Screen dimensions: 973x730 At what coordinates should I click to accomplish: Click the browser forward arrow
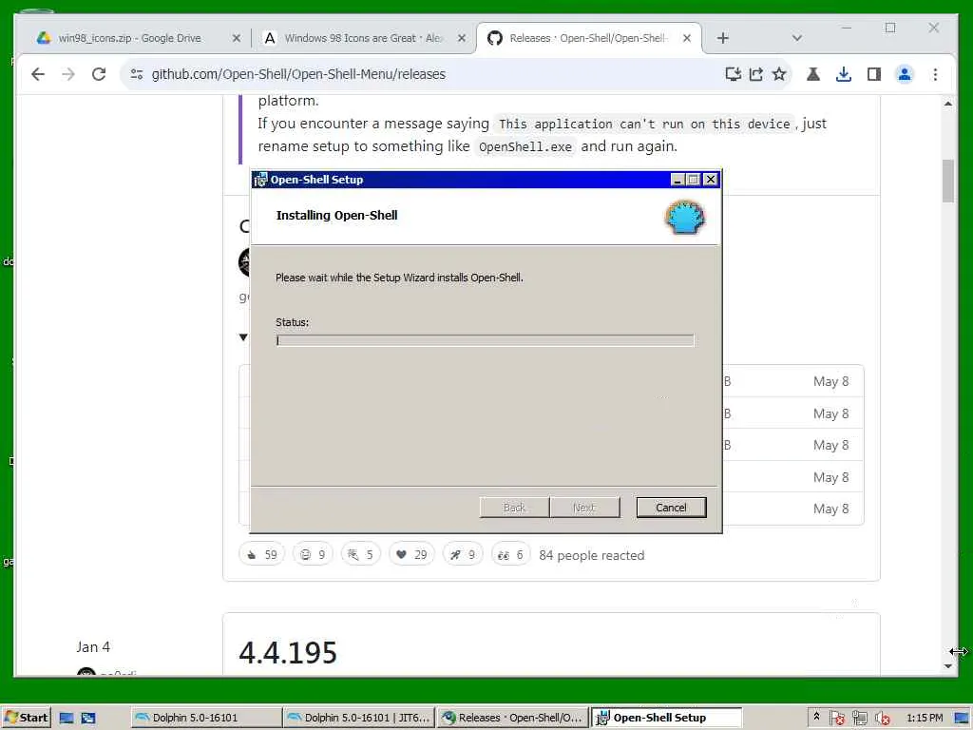coord(68,74)
